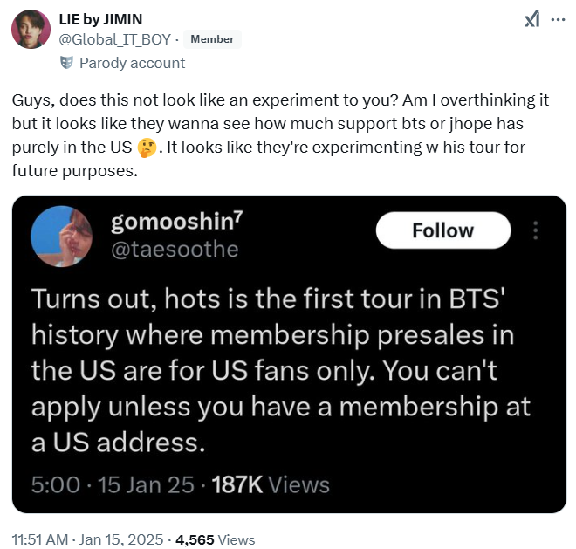Image resolution: width=576 pixels, height=549 pixels.
Task: Open the post's horizontal three-dot More menu
Action: (x=557, y=21)
